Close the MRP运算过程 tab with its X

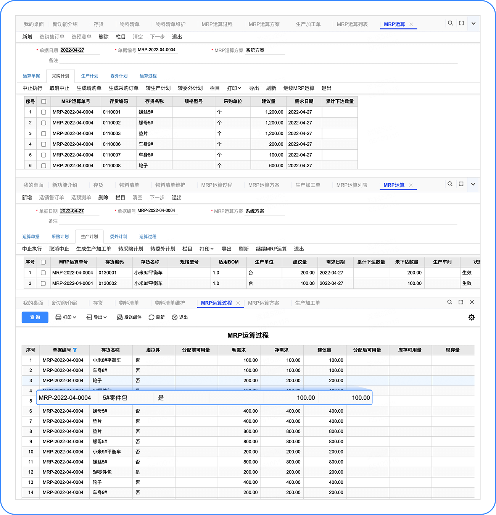point(238,303)
